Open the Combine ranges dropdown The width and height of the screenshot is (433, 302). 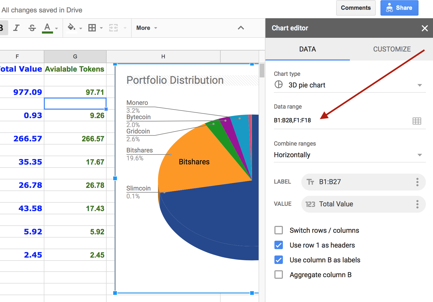pos(350,155)
